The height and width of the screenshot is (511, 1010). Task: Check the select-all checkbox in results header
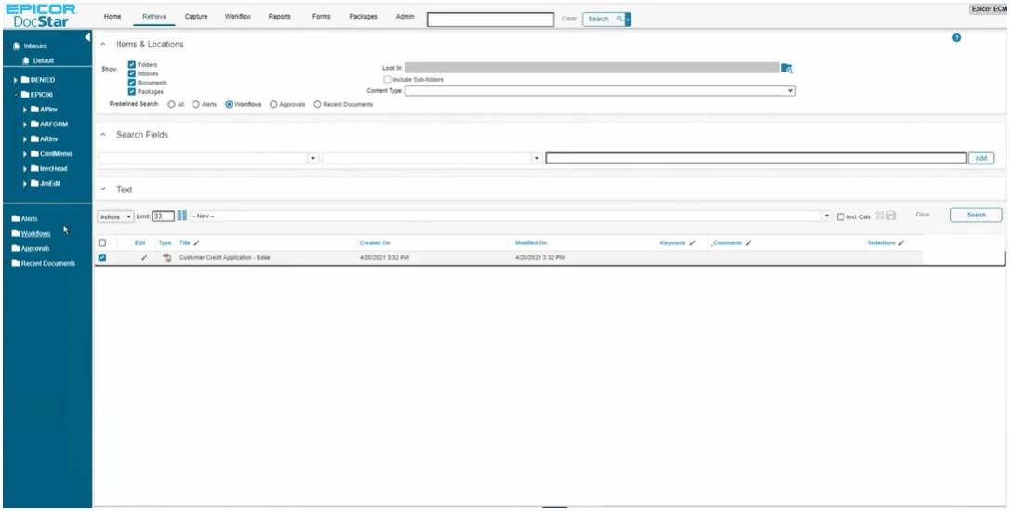(101, 243)
